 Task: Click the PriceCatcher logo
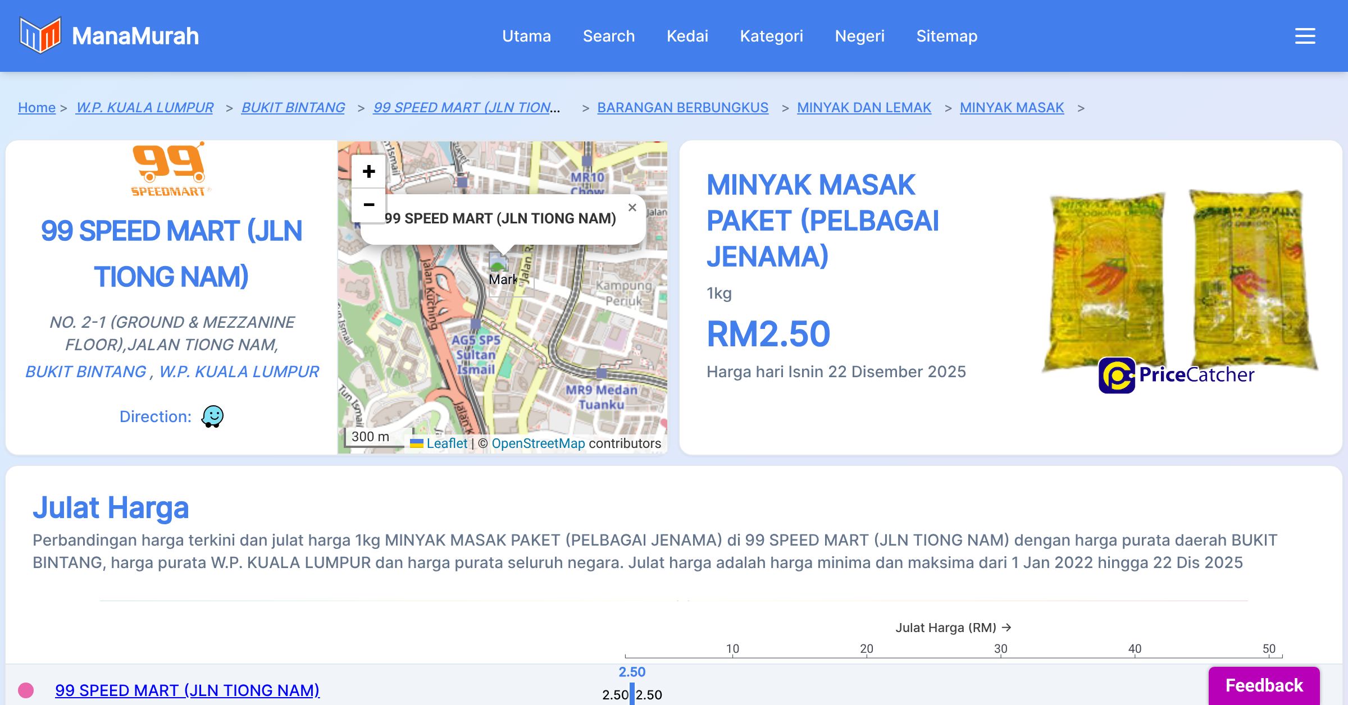[1176, 374]
